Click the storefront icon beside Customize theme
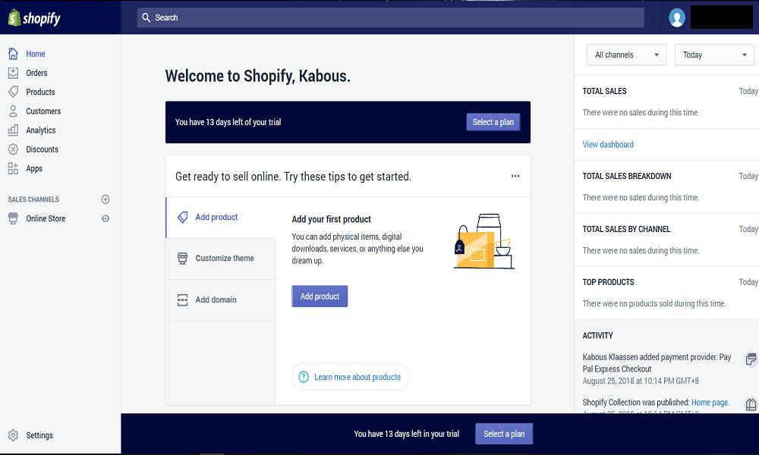 (x=182, y=258)
